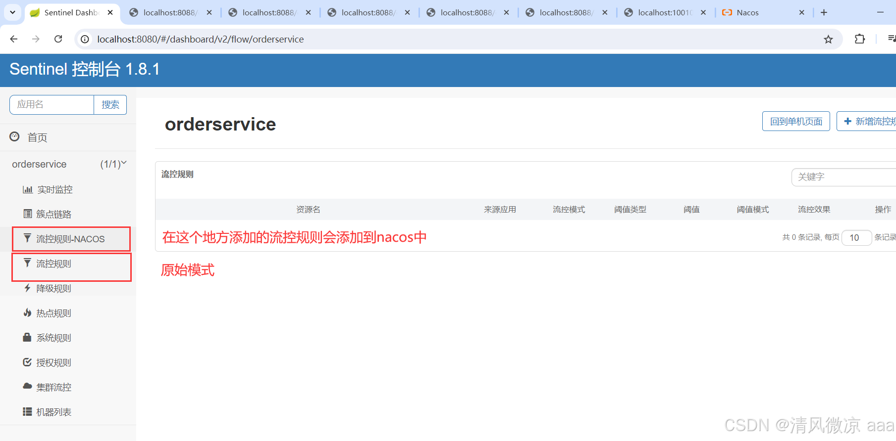896x441 pixels.
Task: Click the 阈值类型 column header
Action: click(x=630, y=210)
